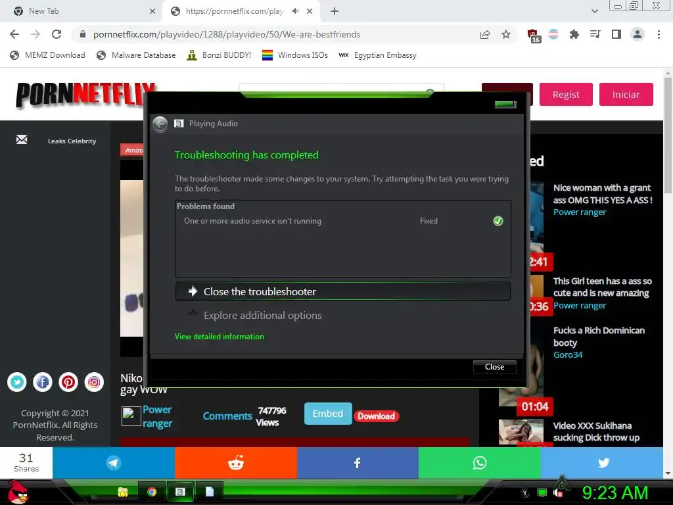Share via Twitter in bottom share bar
Viewport: 673px width, 505px height.
pos(602,463)
